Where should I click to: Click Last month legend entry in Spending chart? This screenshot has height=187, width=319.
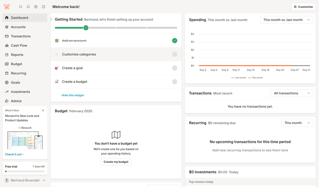(238, 78)
